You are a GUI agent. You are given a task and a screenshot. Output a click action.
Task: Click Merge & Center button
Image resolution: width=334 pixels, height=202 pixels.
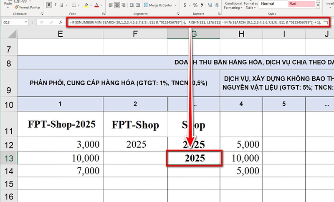point(158,5)
